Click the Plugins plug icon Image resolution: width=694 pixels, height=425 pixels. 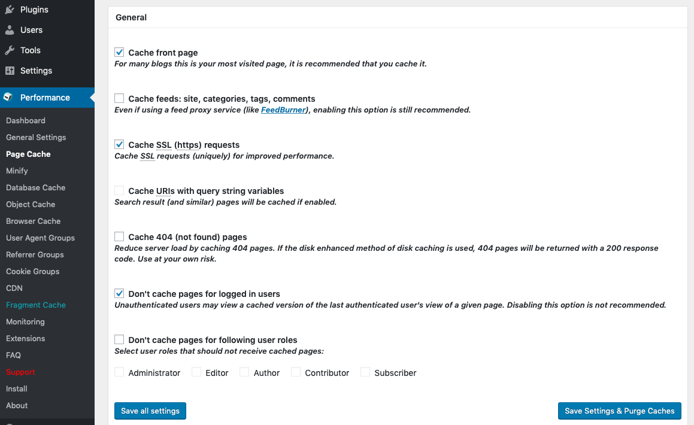pos(10,10)
